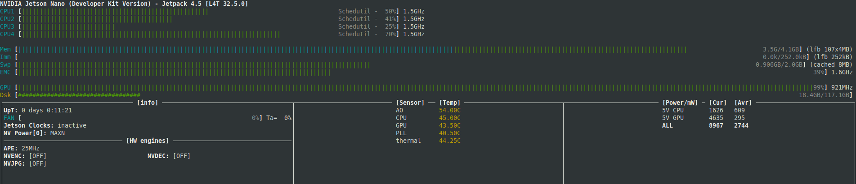Click the [Cur] column header
Image resolution: width=856 pixels, height=184 pixels.
[718, 103]
